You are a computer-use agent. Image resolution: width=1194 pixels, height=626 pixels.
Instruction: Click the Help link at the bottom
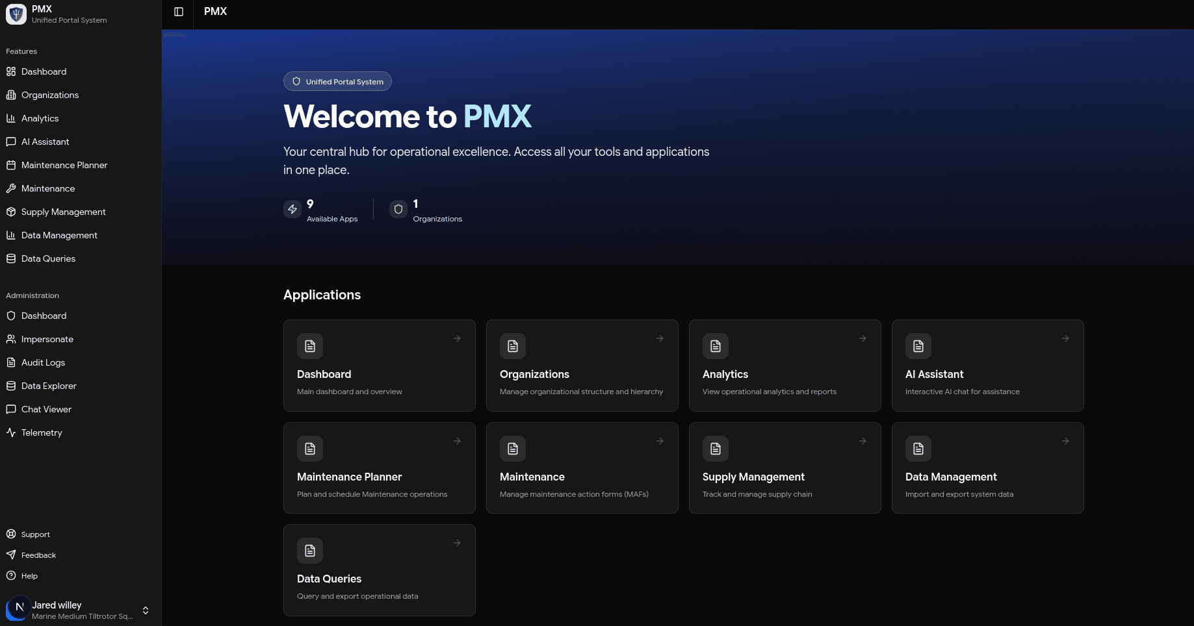pyautogui.click(x=29, y=576)
